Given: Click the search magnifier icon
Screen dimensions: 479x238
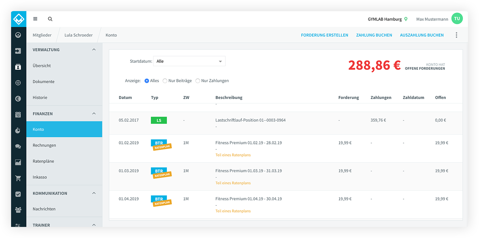Looking at the screenshot, I should pyautogui.click(x=50, y=19).
